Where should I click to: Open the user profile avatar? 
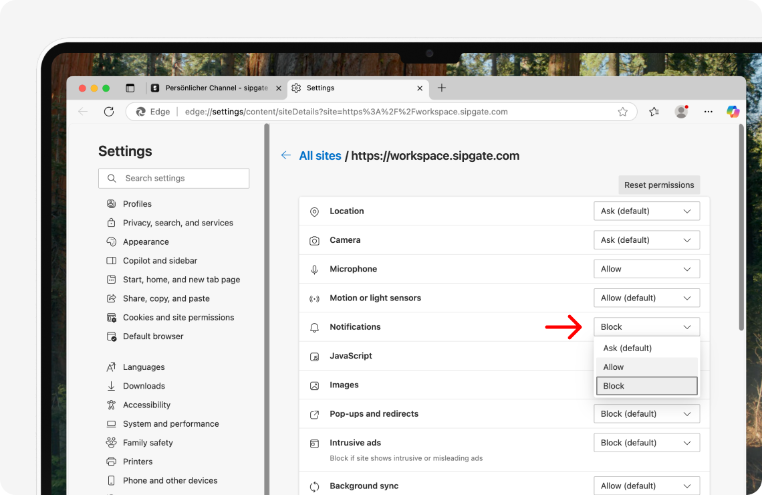tap(681, 111)
